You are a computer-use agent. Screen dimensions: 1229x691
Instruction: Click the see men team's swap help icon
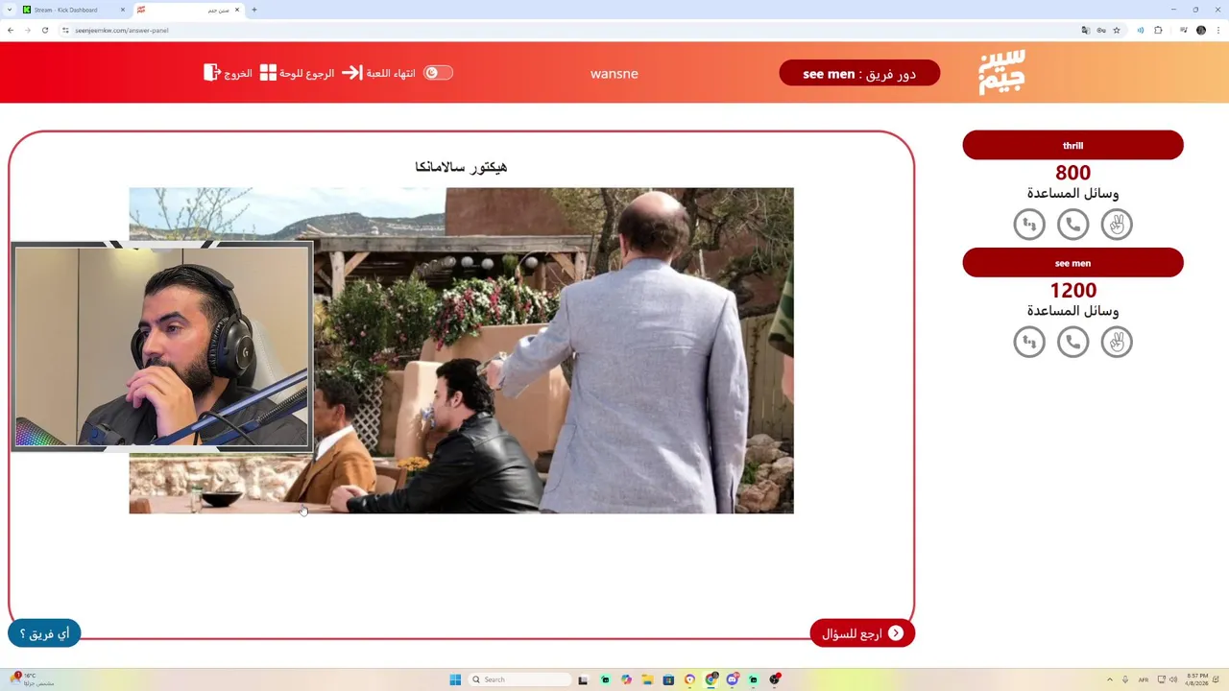1029,342
